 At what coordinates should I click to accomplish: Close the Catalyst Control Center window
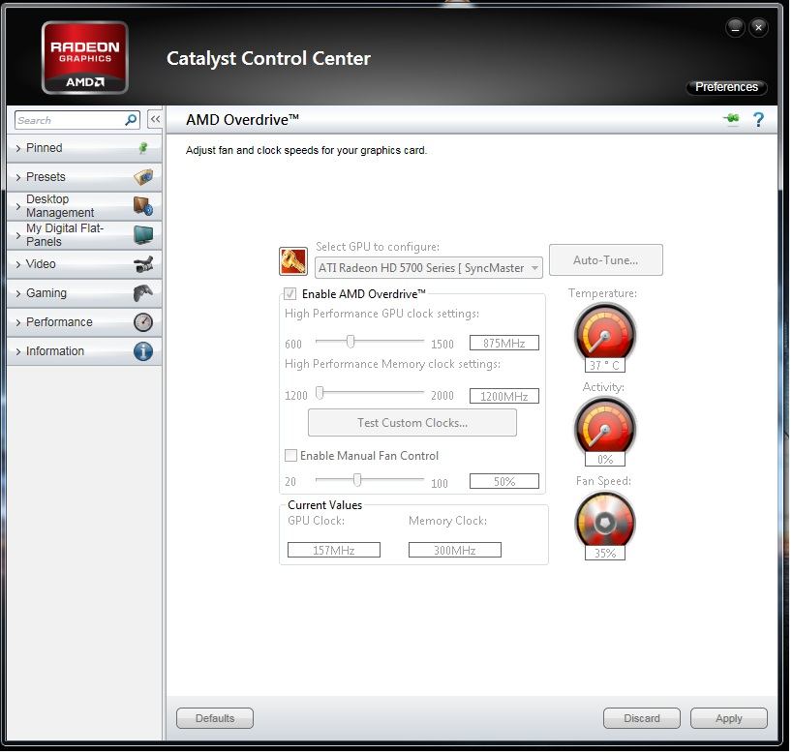[758, 27]
